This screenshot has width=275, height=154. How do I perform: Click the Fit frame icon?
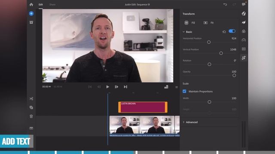[205, 23]
